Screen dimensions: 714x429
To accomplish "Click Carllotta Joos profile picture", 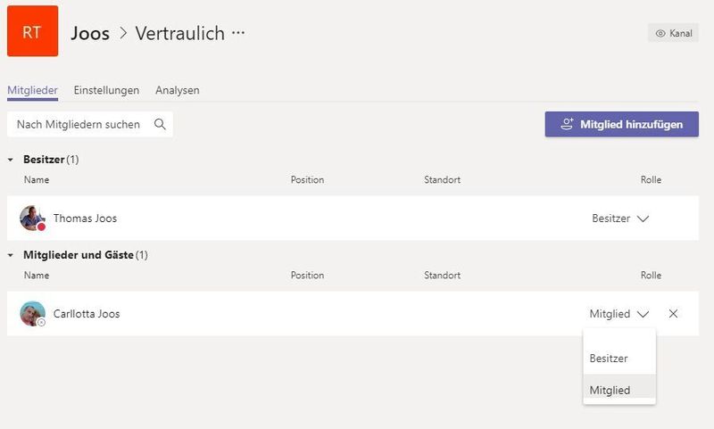I will tap(32, 314).
